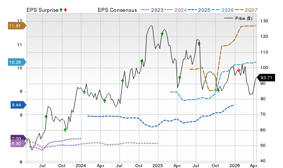Click the 11.81 value tag for 2027
This screenshot has width=283, height=168.
point(17,26)
